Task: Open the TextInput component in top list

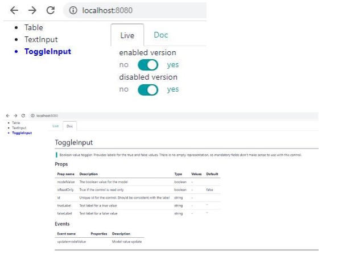Action: click(x=41, y=40)
